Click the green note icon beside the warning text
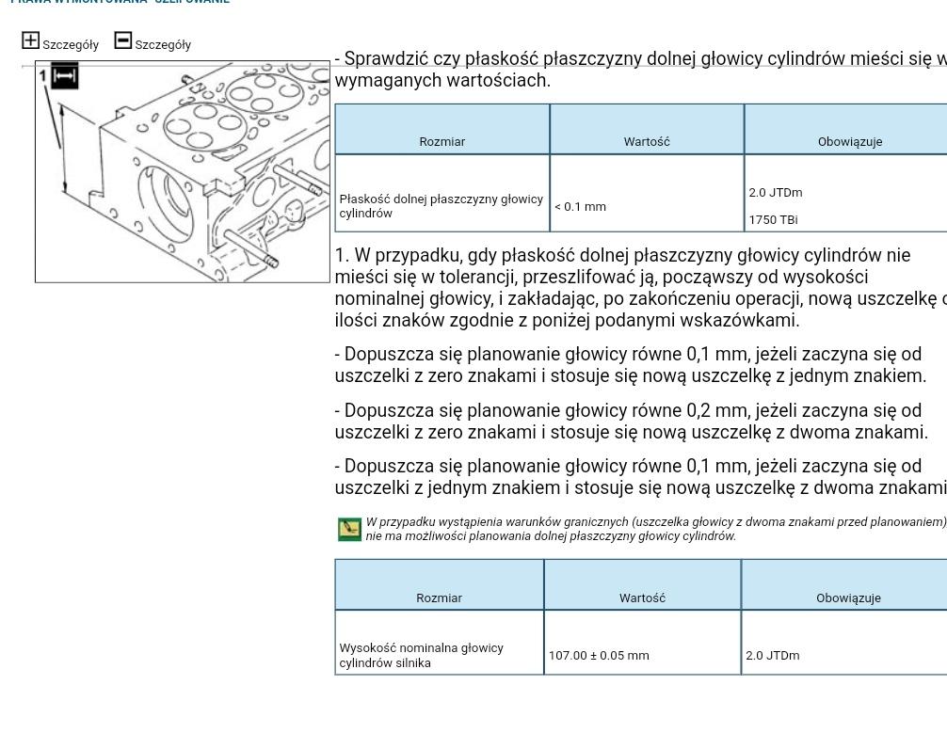 point(349,530)
